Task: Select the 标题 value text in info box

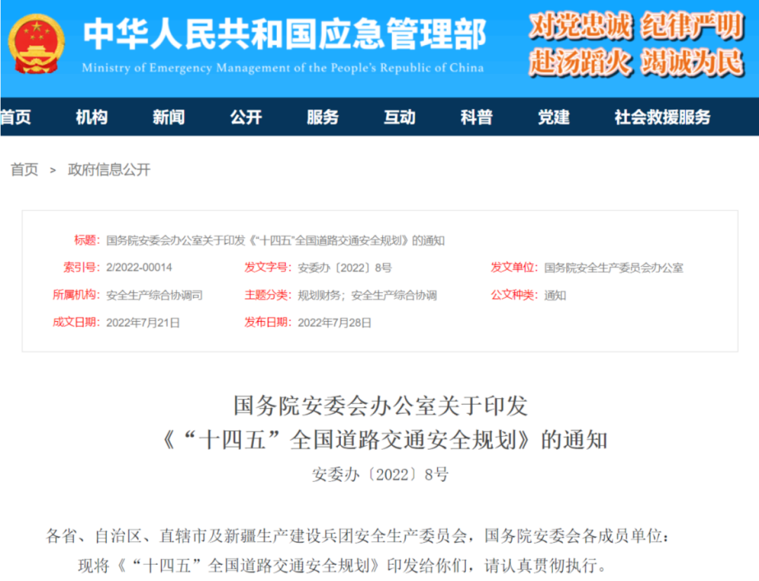Action: pyautogui.click(x=275, y=240)
